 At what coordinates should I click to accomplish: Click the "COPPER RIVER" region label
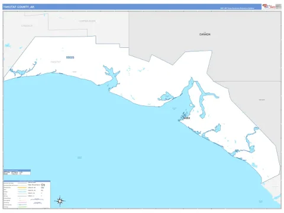pyautogui.click(x=87, y=21)
